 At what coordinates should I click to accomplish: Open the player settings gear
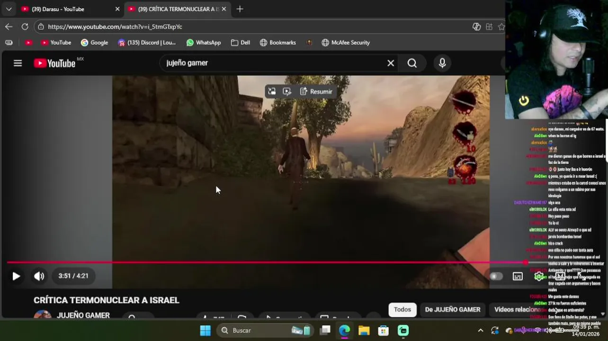point(538,276)
